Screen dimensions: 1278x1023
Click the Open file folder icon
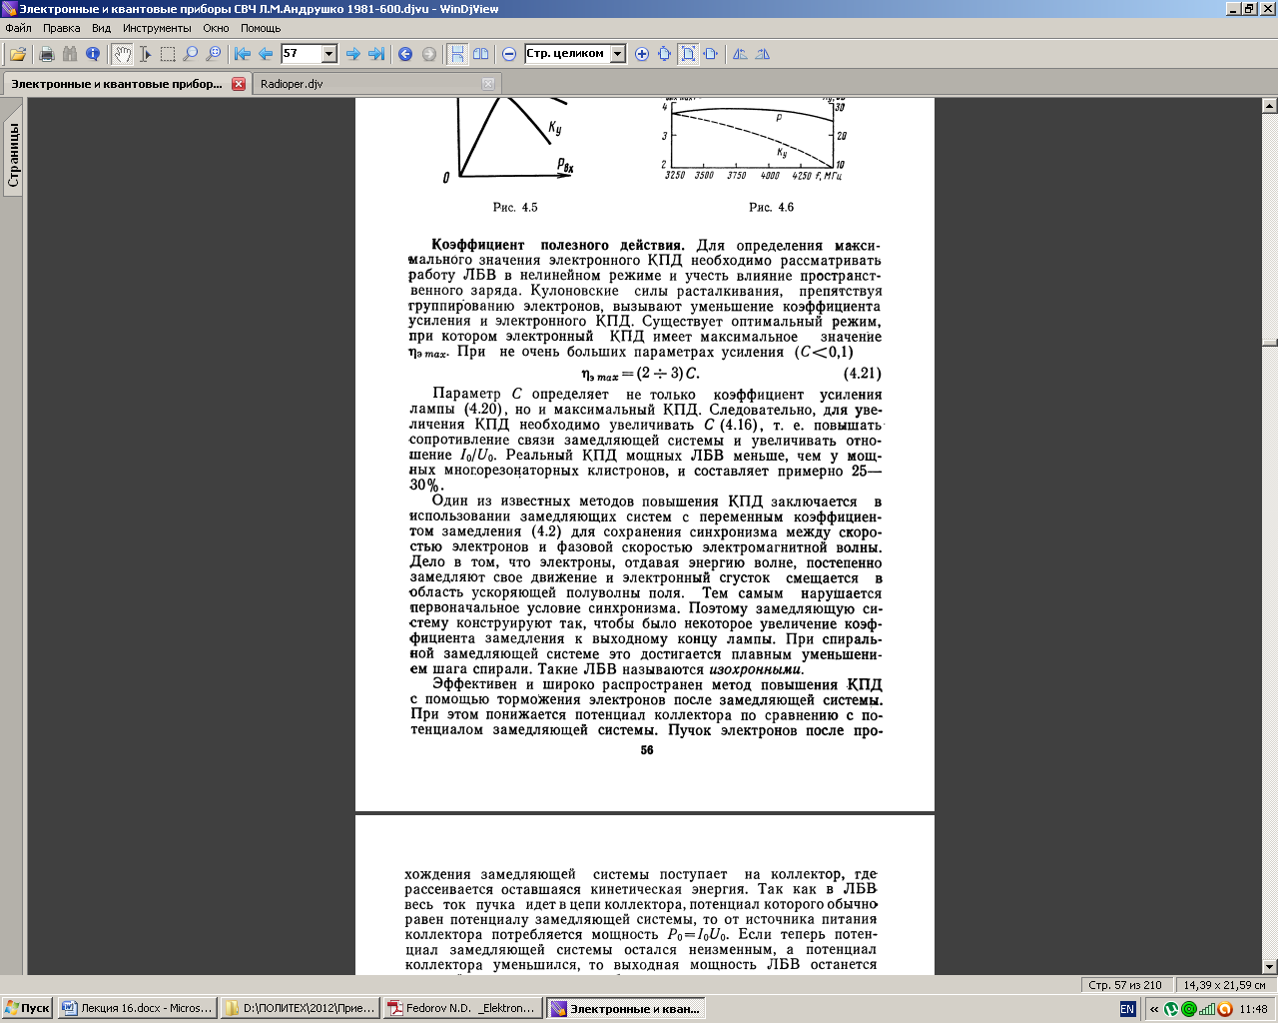pyautogui.click(x=18, y=54)
